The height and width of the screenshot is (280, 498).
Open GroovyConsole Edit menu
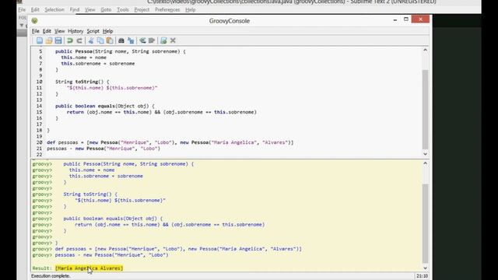47,31
